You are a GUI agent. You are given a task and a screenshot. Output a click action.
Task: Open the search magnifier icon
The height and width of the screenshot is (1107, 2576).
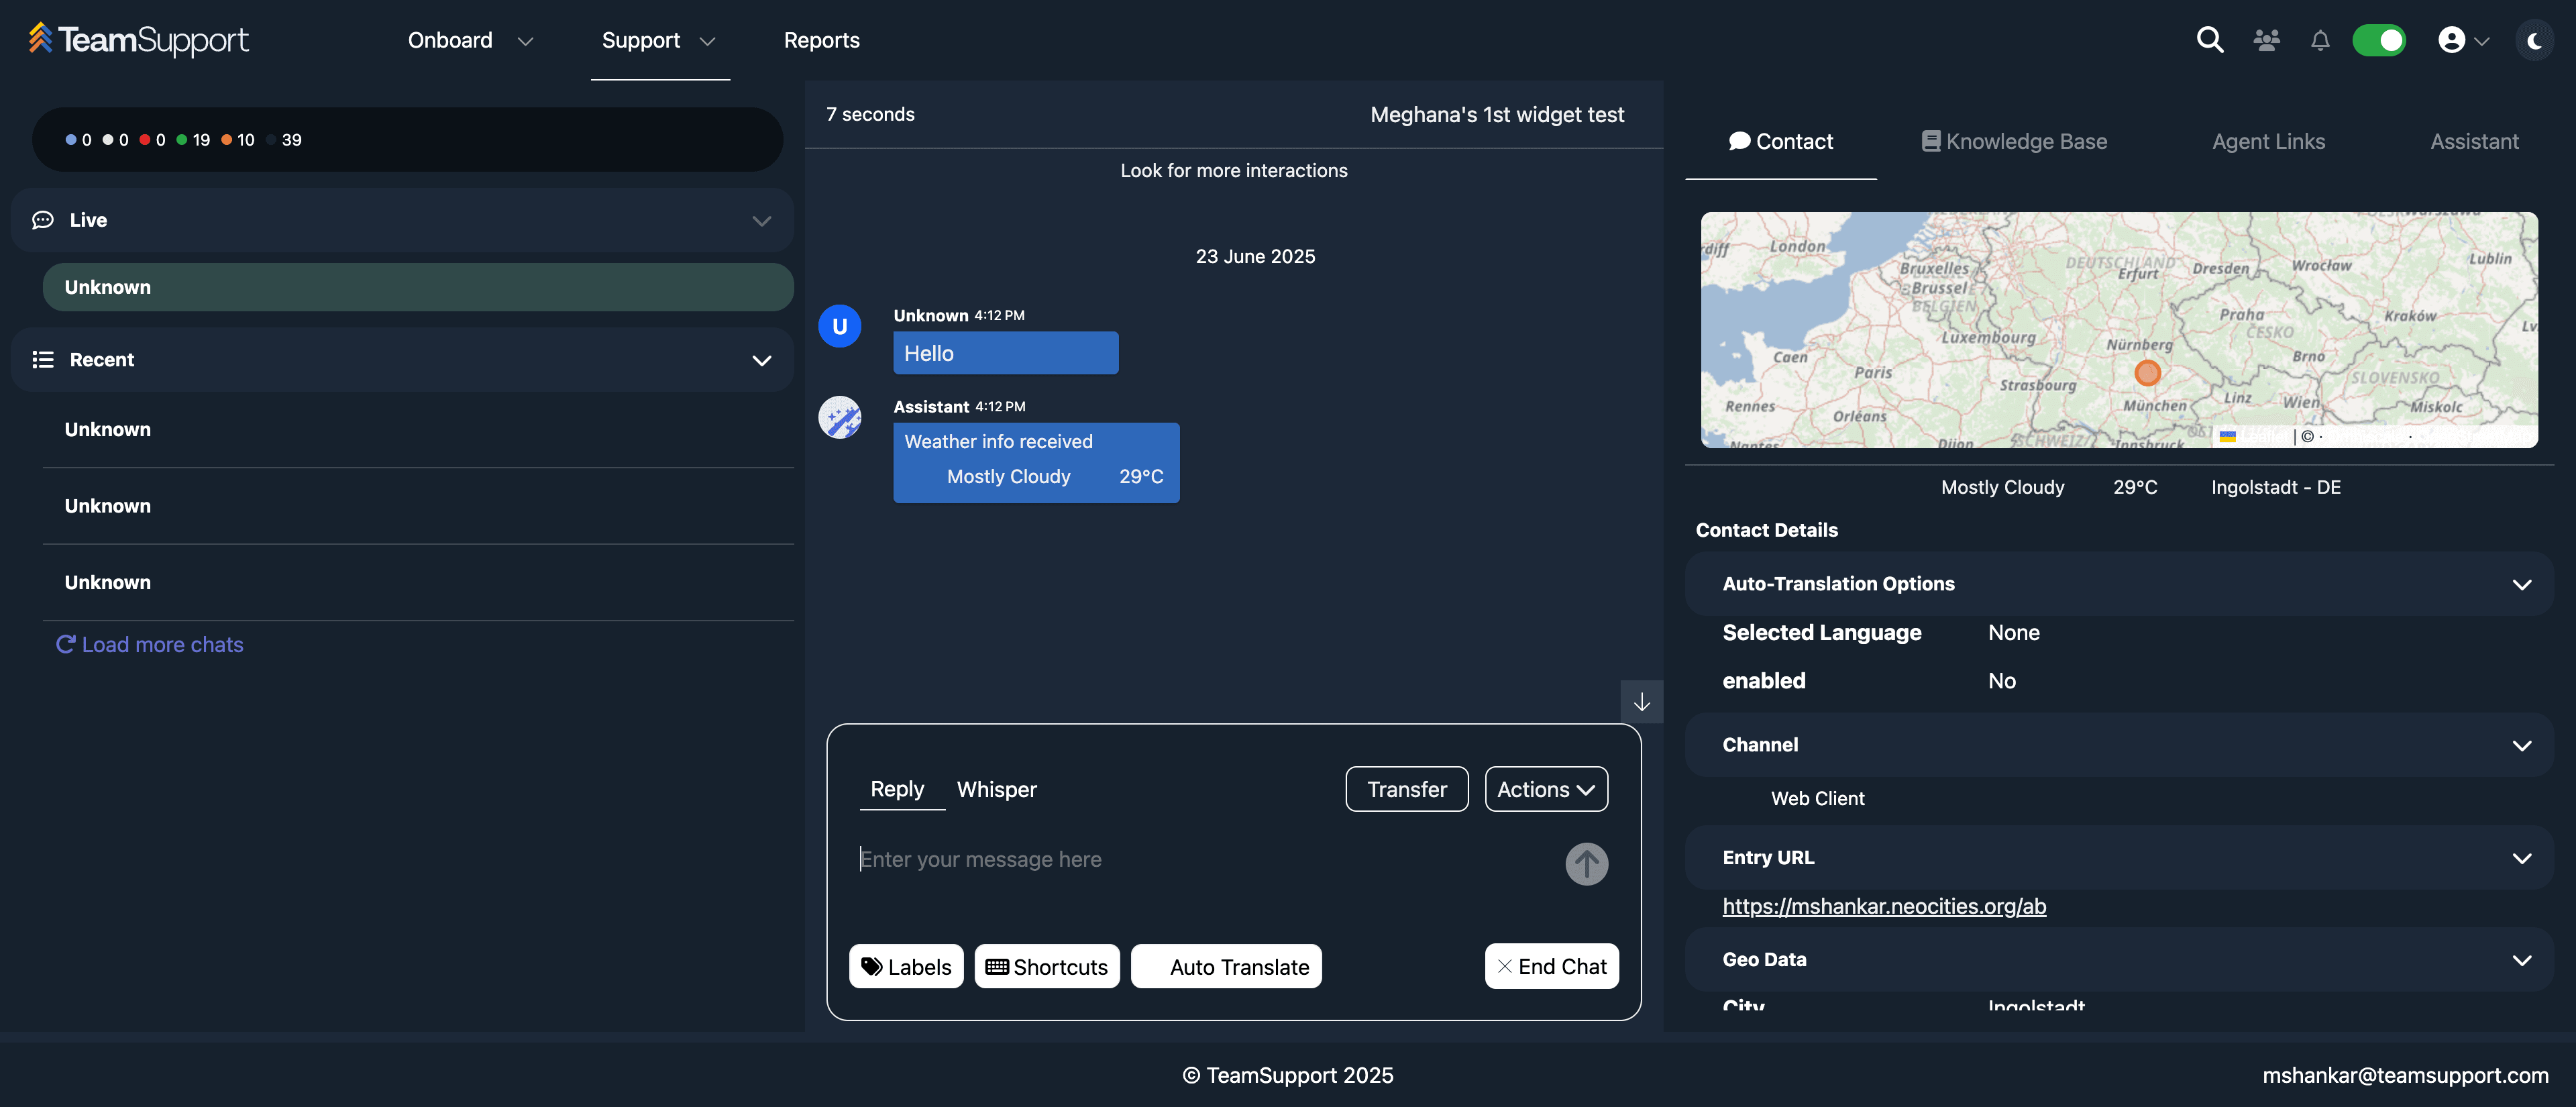tap(2209, 40)
